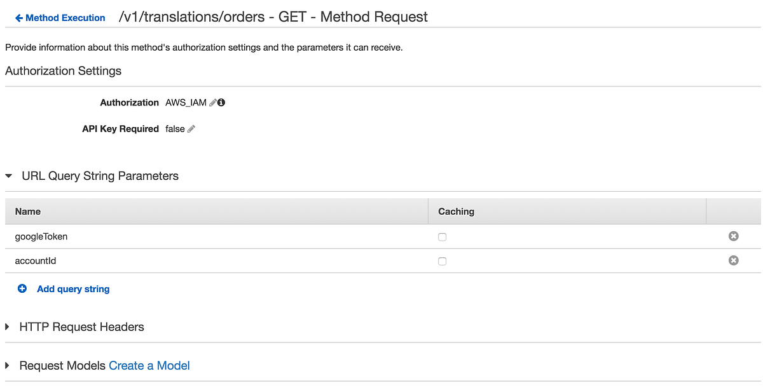763x390 pixels.
Task: Click the back arrow next to Method Execution
Action: point(18,18)
